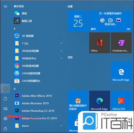Open the legacy Microsoft Edge tile

click(x=121, y=72)
